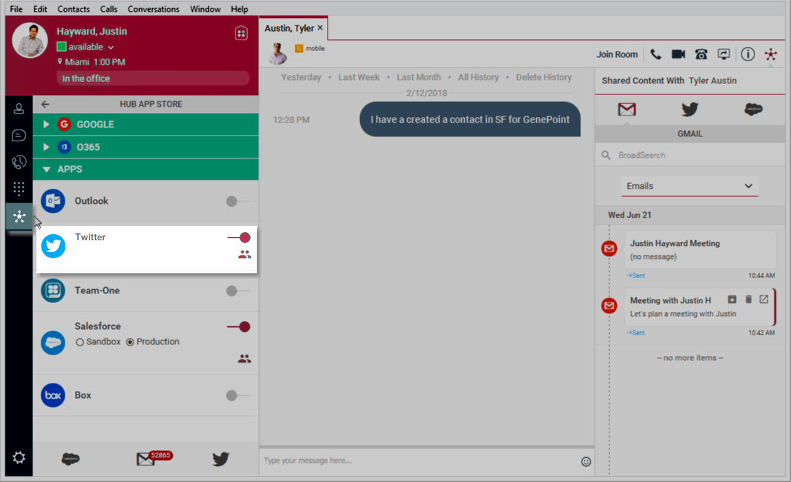Image resolution: width=791 pixels, height=482 pixels.
Task: Open the File menu
Action: click(x=16, y=9)
